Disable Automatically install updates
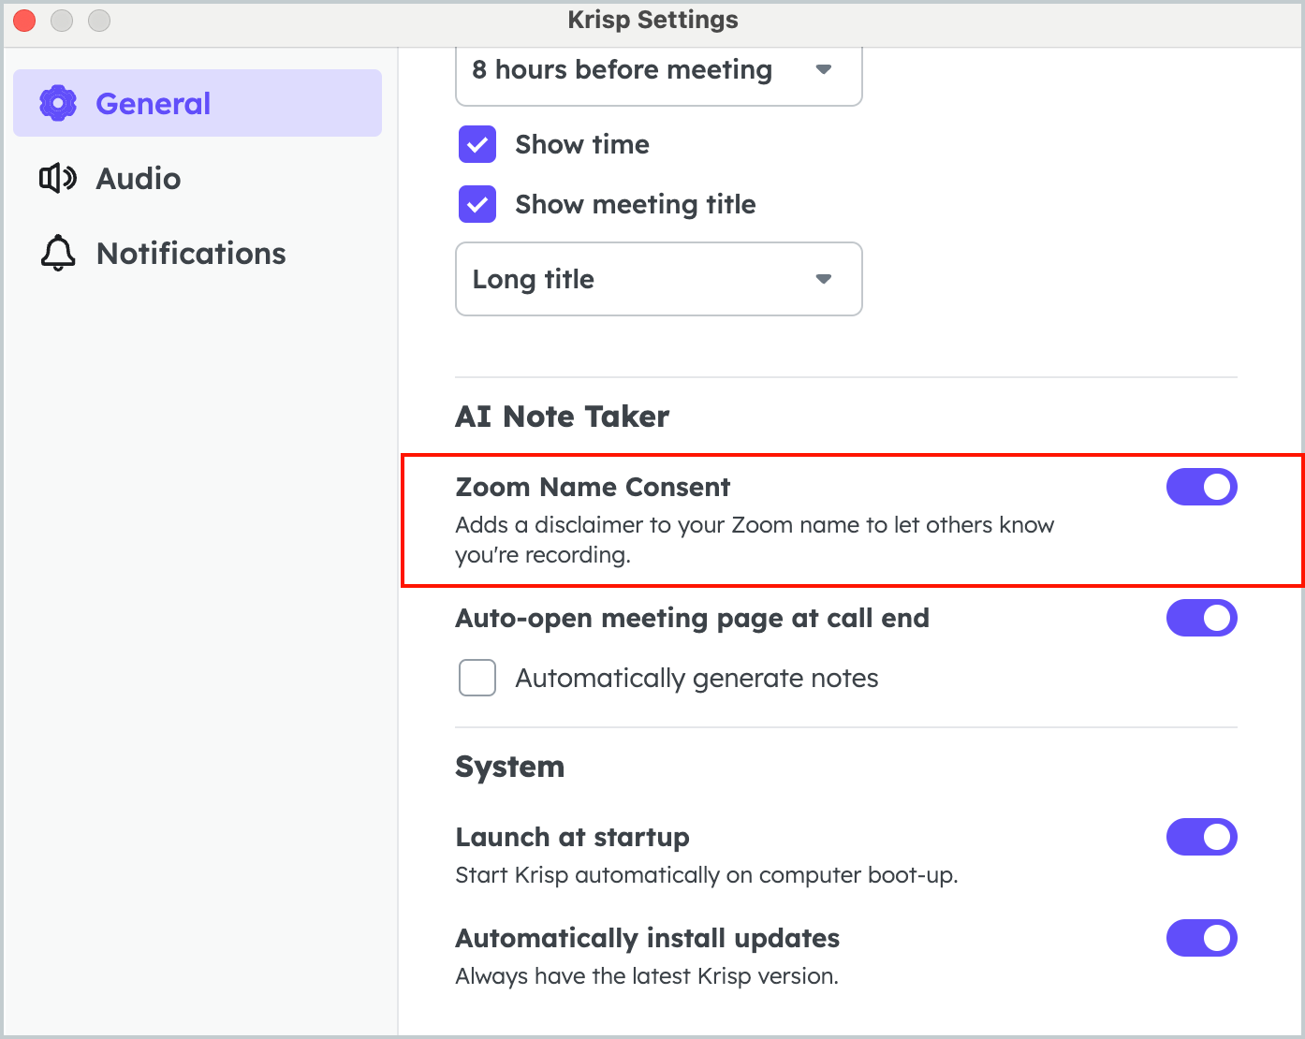 [1202, 938]
